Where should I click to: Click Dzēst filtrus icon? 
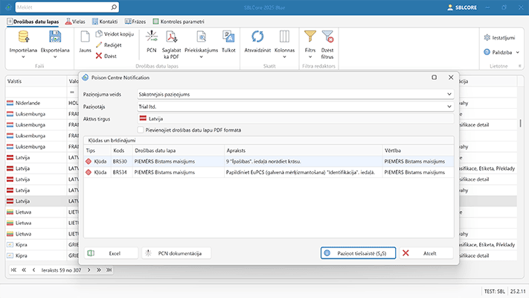(x=327, y=35)
